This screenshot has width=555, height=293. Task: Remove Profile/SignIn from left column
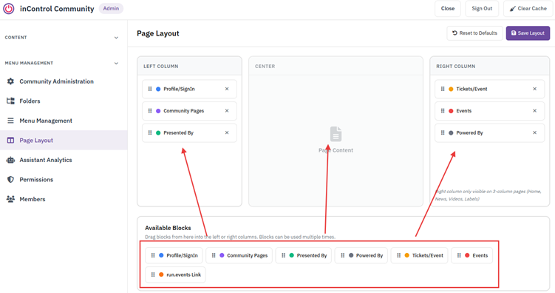click(x=227, y=89)
